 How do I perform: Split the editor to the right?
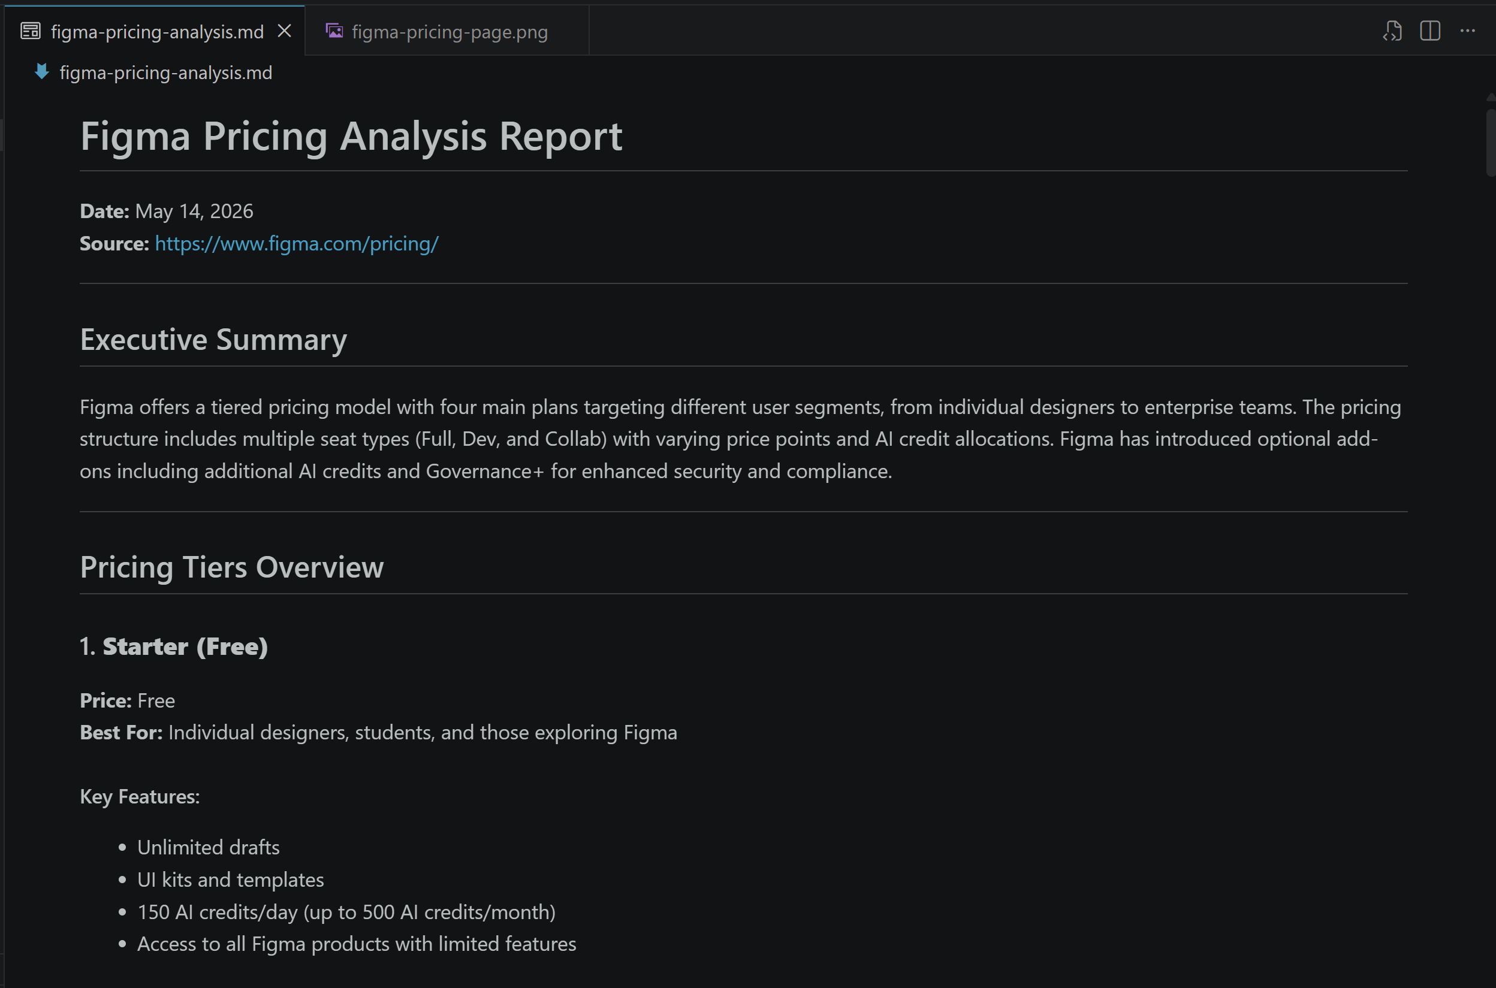[x=1430, y=31]
